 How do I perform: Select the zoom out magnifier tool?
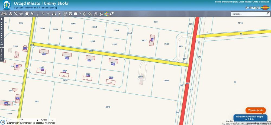coord(21,14)
